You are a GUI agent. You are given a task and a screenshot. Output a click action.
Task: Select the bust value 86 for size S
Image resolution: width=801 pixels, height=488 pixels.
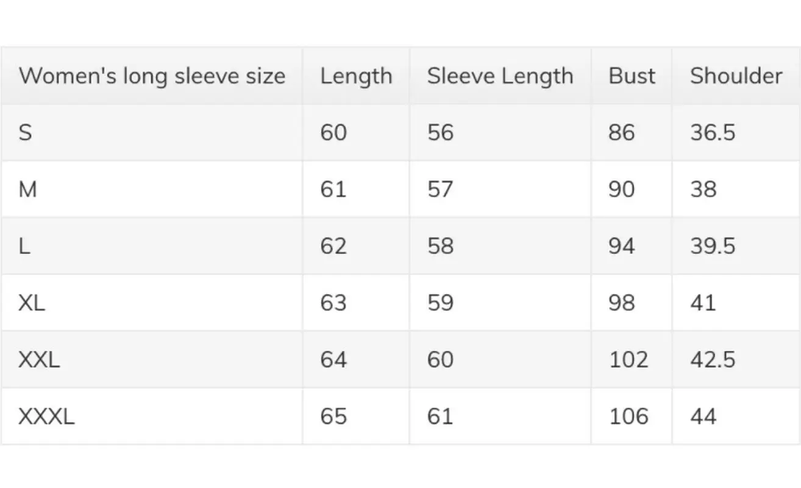click(621, 132)
